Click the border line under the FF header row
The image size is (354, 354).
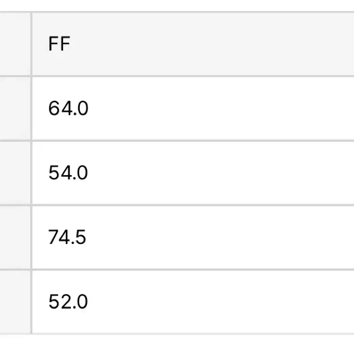pos(177,76)
